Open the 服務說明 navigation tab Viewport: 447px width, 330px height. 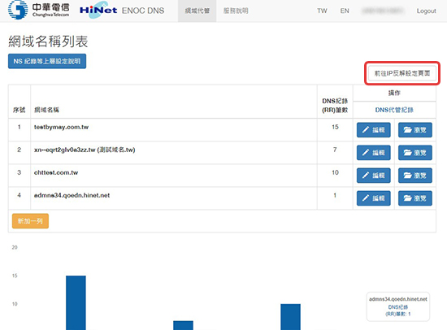click(236, 11)
